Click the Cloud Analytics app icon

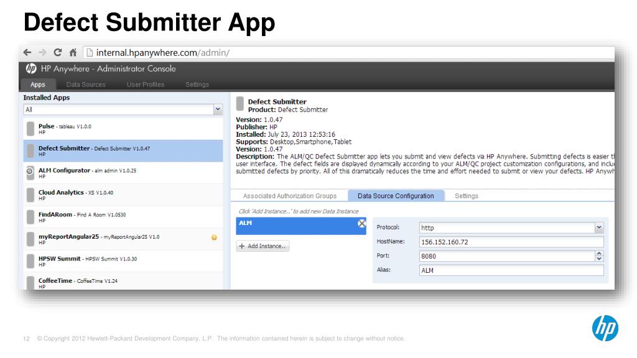tap(30, 195)
